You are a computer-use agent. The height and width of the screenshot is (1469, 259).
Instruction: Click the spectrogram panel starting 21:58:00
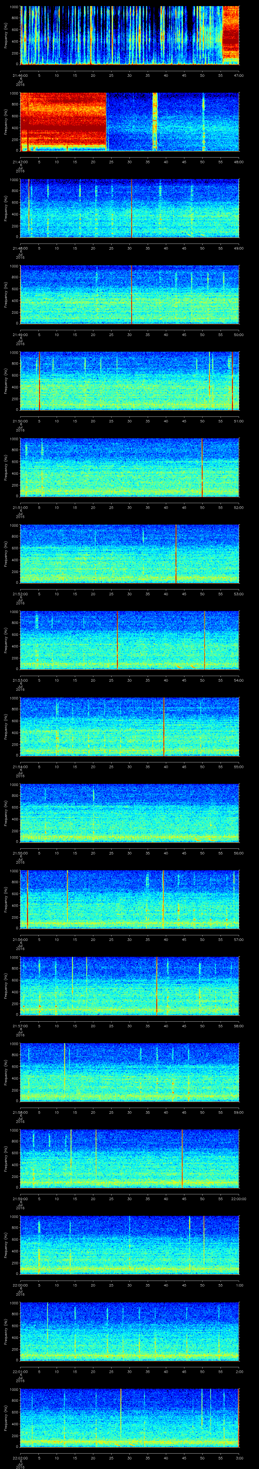tap(130, 1073)
